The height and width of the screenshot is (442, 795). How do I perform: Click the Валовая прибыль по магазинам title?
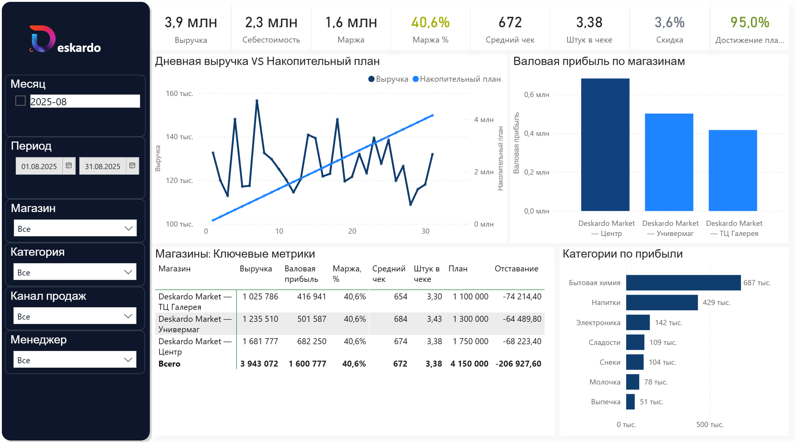[x=599, y=62]
